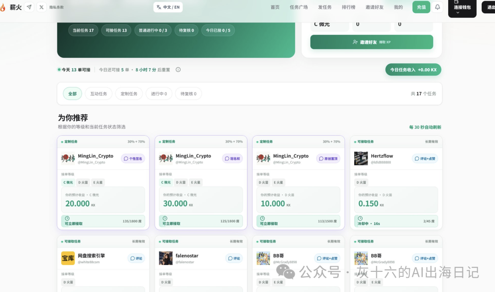Click Hertzflow's 评论+点赞 badge

[424, 159]
